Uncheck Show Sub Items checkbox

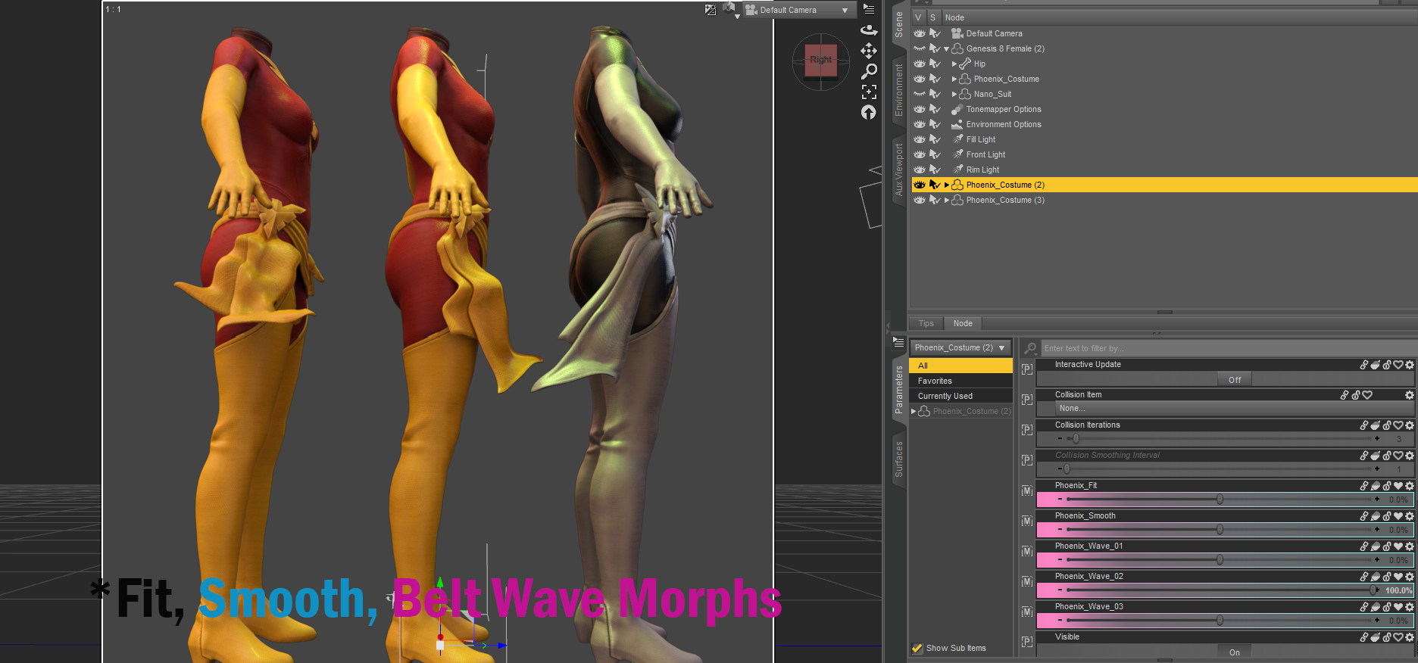click(x=917, y=649)
